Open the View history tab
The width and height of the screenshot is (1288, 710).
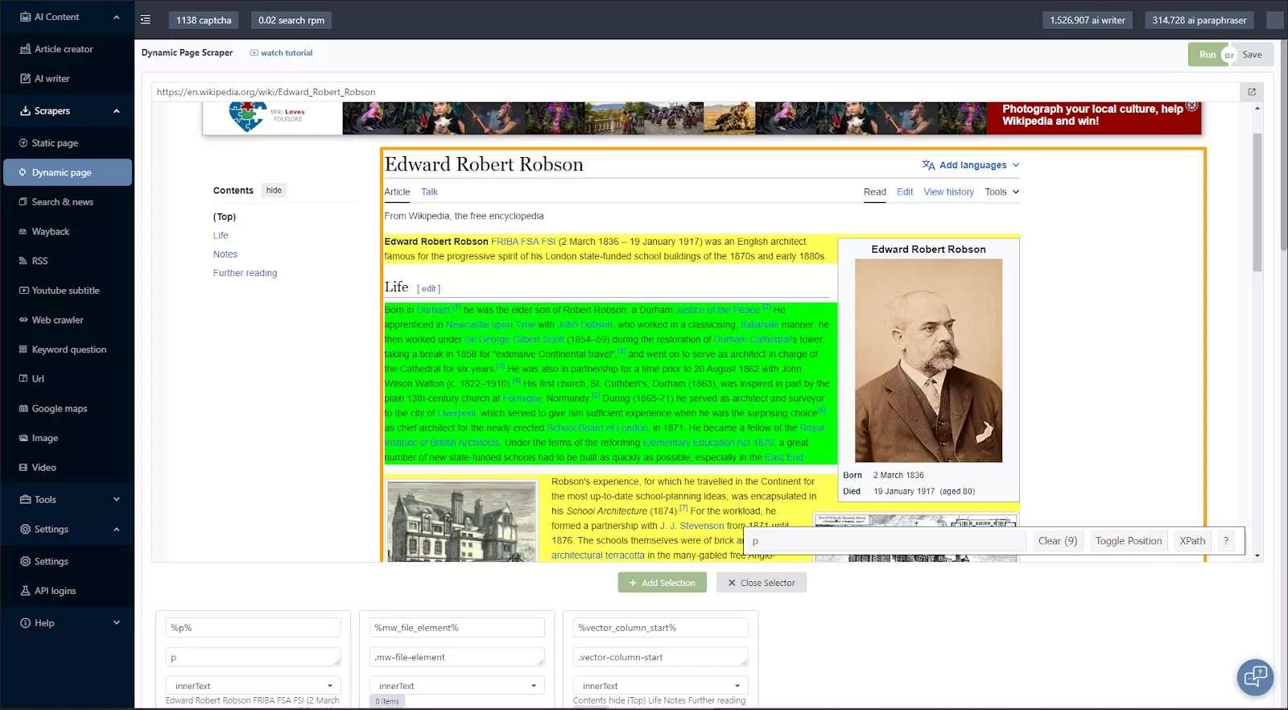point(947,192)
